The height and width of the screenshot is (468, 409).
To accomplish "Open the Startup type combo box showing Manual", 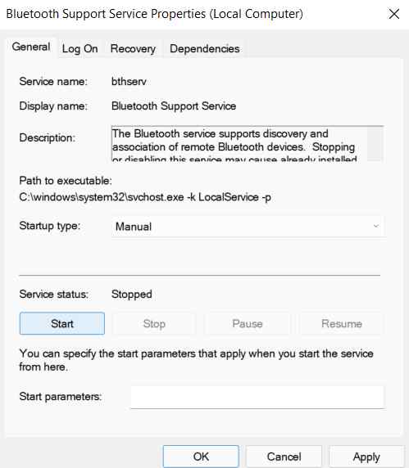I will (248, 227).
